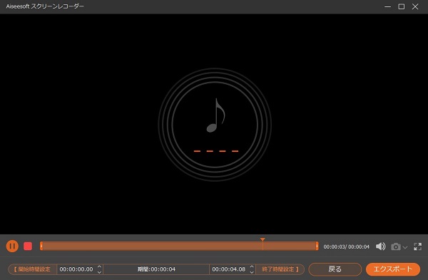Click the 戻る button
This screenshot has height=280, width=428.
[335, 269]
